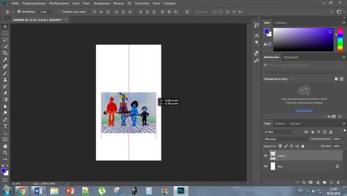347x196 pixels.
Task: Create a new layer group folder icon
Action: pyautogui.click(x=325, y=182)
